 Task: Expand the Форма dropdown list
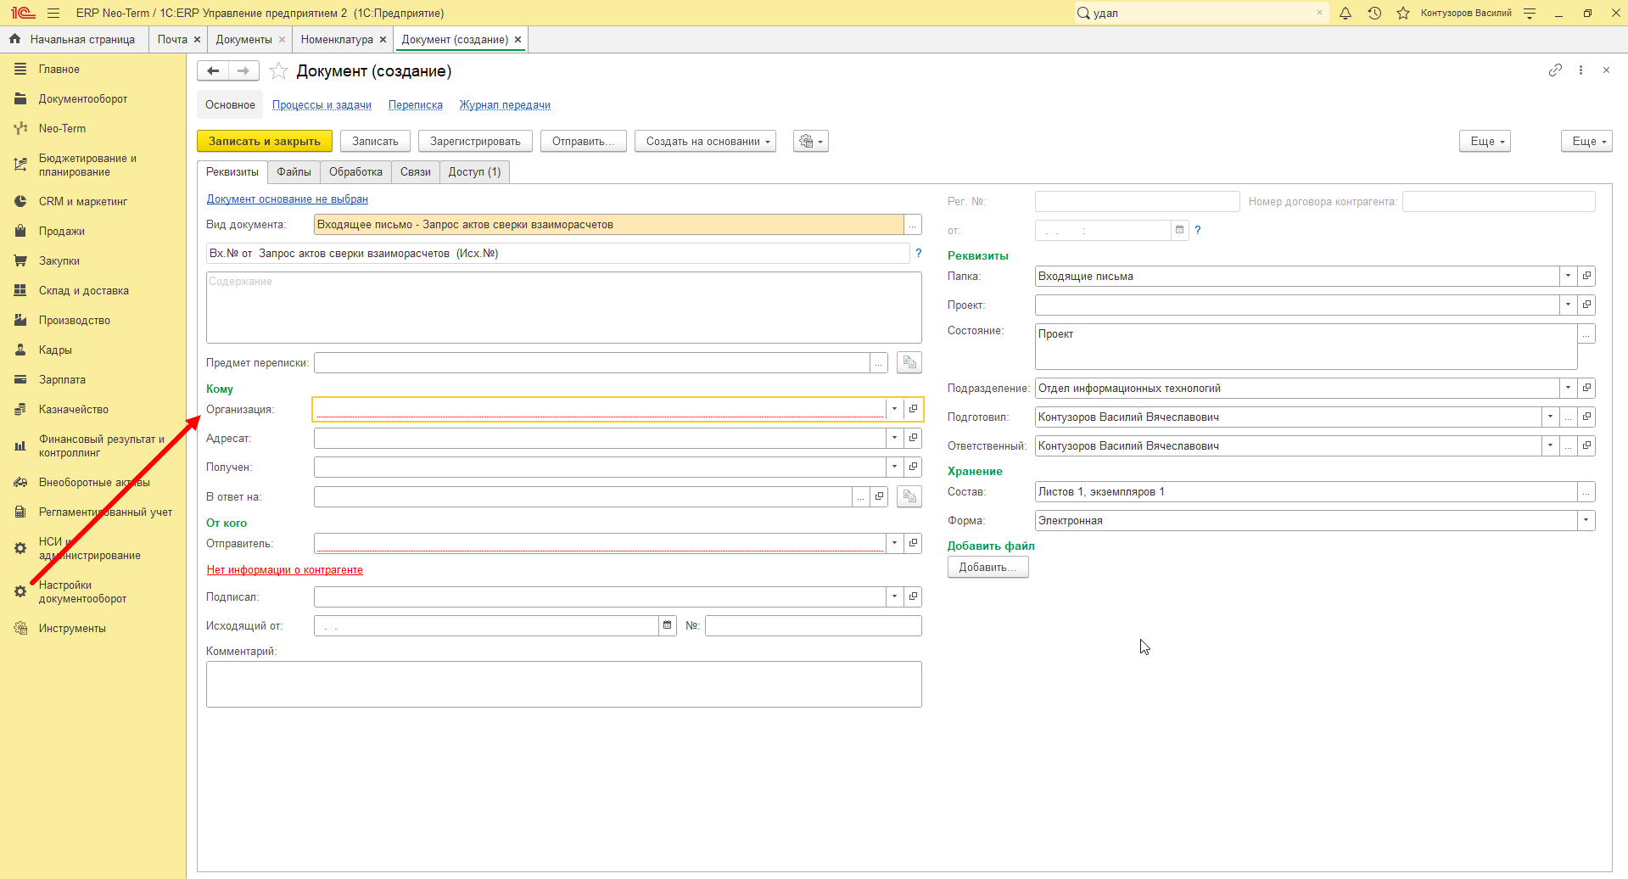[1586, 520]
